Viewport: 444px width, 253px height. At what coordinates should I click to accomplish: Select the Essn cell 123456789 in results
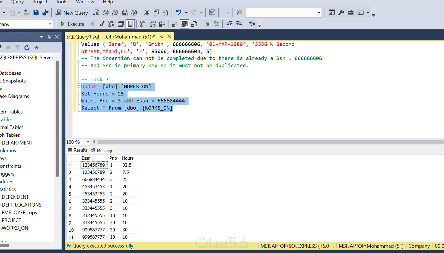(94, 165)
